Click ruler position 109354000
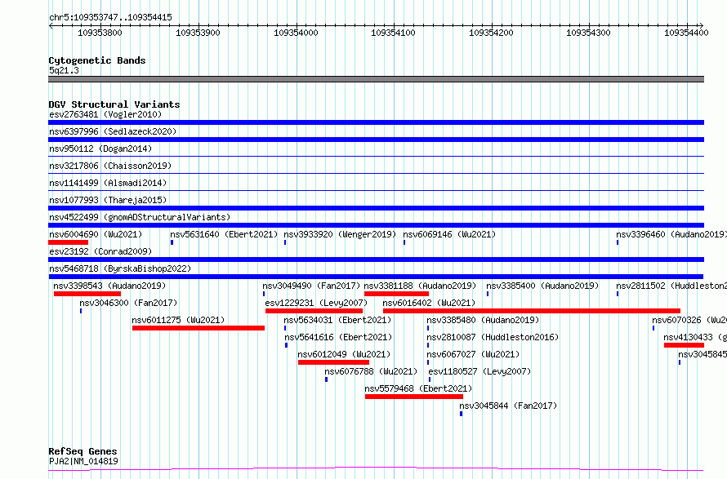 [x=296, y=33]
